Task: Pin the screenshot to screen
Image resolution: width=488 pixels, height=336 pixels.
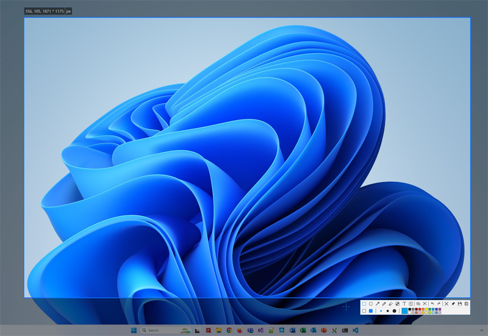Action: coord(453,304)
